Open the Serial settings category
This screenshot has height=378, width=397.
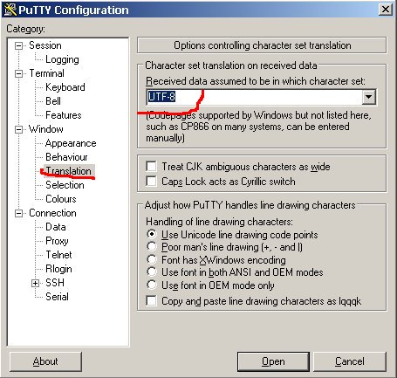(57, 297)
